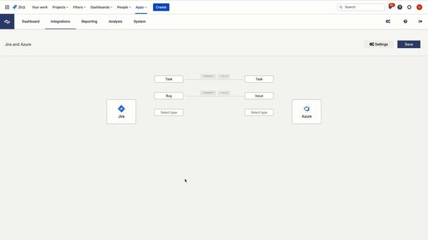Click the Settings button next to Save
This screenshot has width=428, height=240.
379,45
